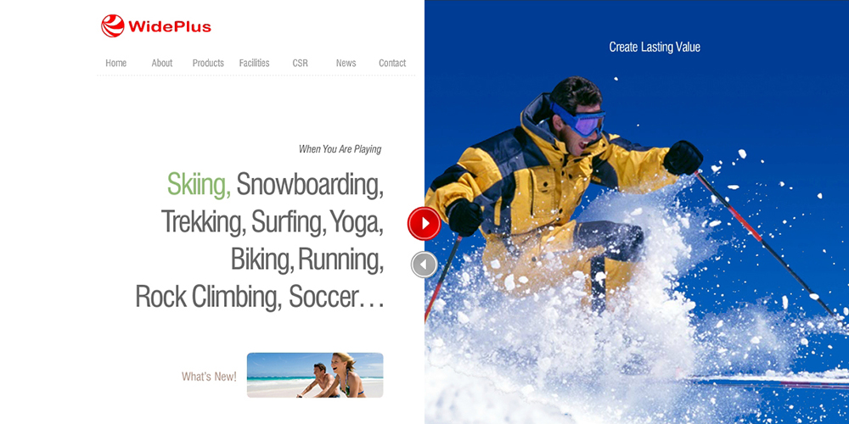Screen dimensions: 849x424
Task: Open the What's New! link
Action: point(209,377)
